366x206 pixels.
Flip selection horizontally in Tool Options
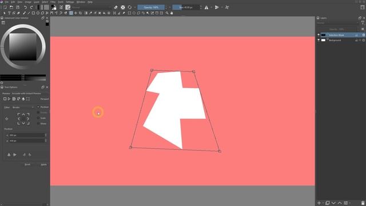(9, 154)
